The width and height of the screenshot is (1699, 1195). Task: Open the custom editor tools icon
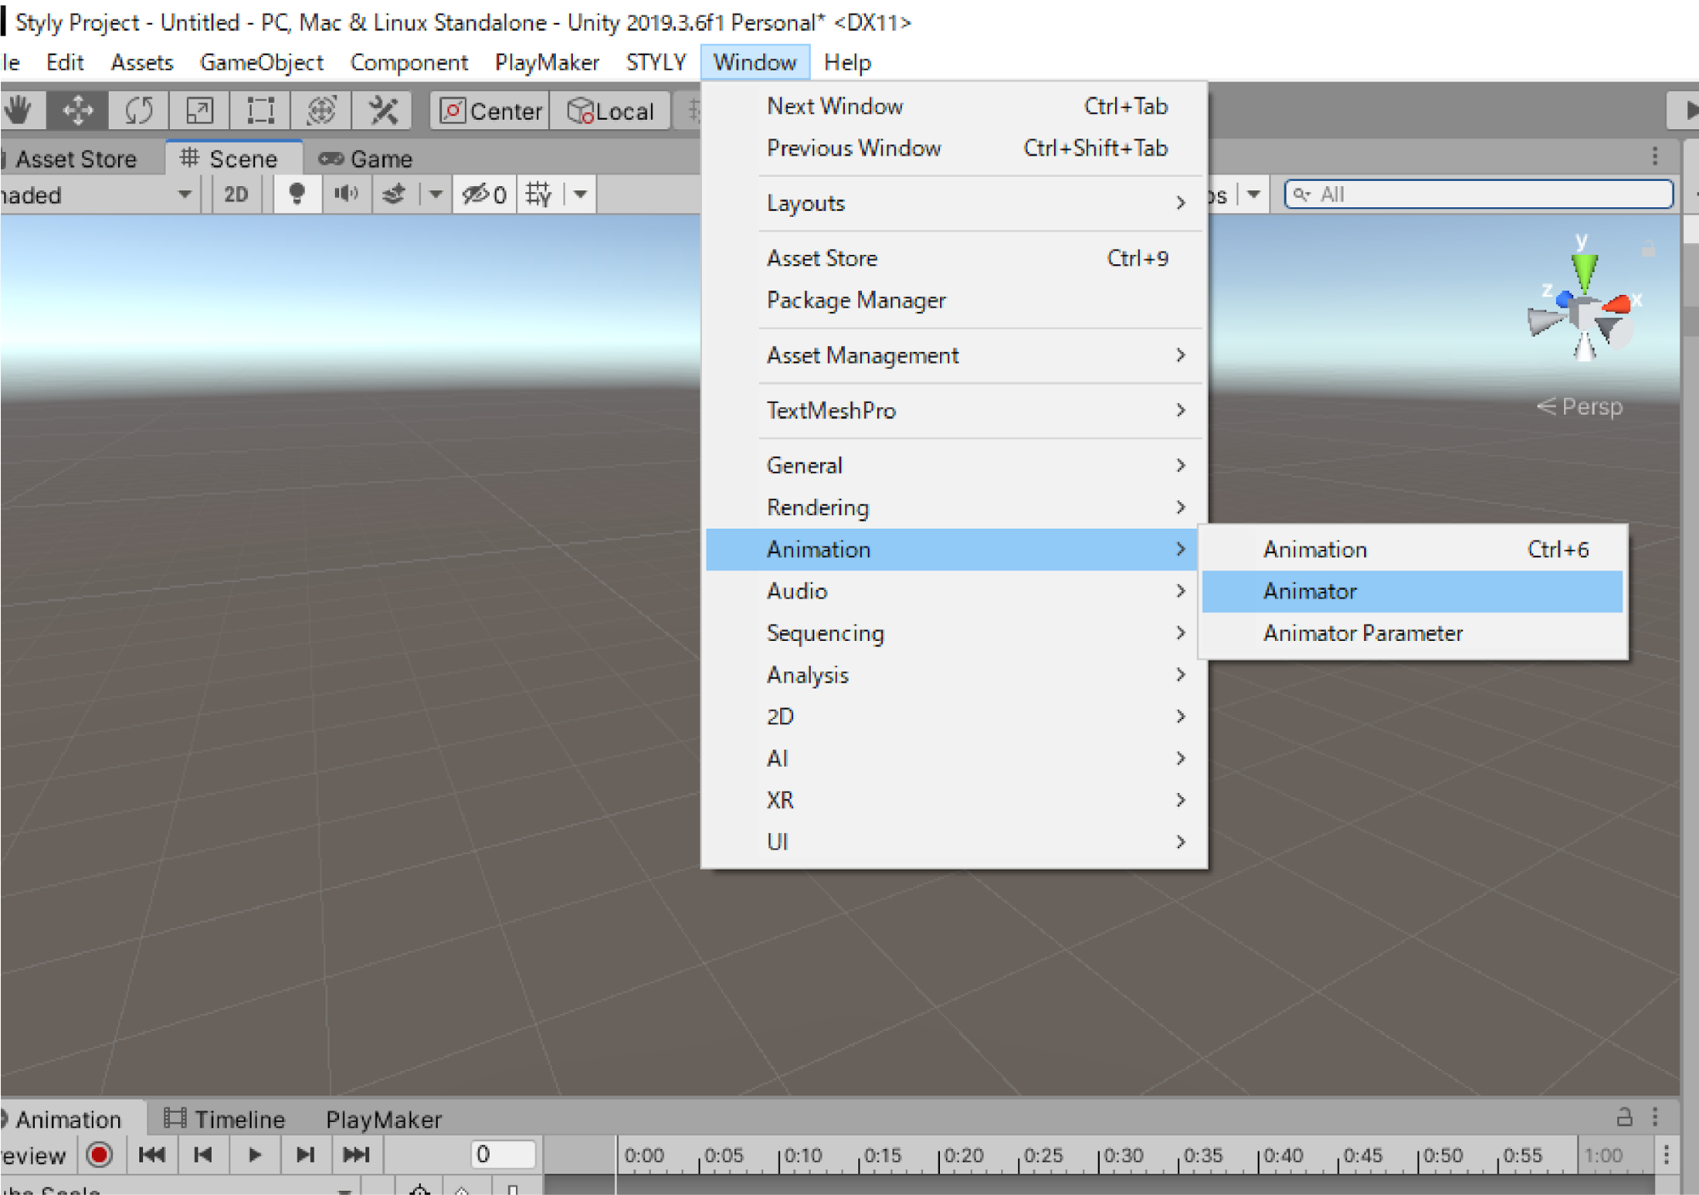(x=382, y=110)
